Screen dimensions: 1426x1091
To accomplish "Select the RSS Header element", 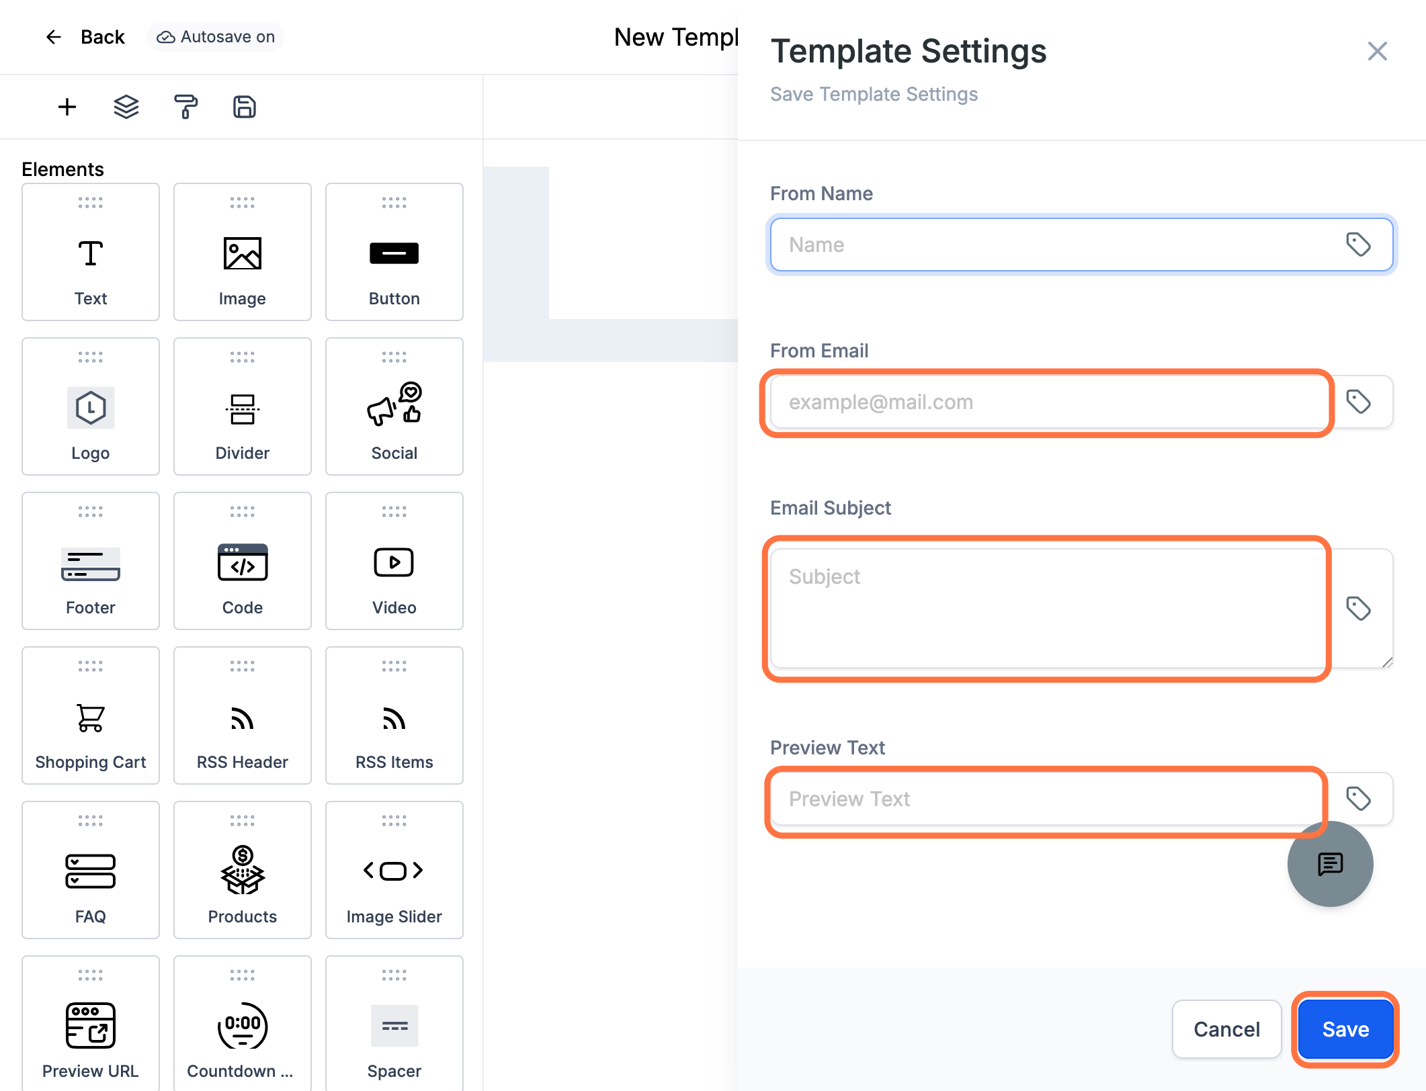I will (x=243, y=715).
